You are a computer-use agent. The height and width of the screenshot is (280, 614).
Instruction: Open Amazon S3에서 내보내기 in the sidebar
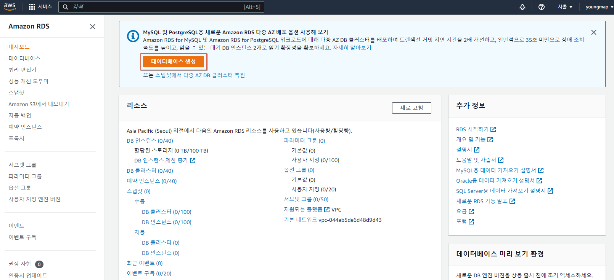(x=39, y=104)
